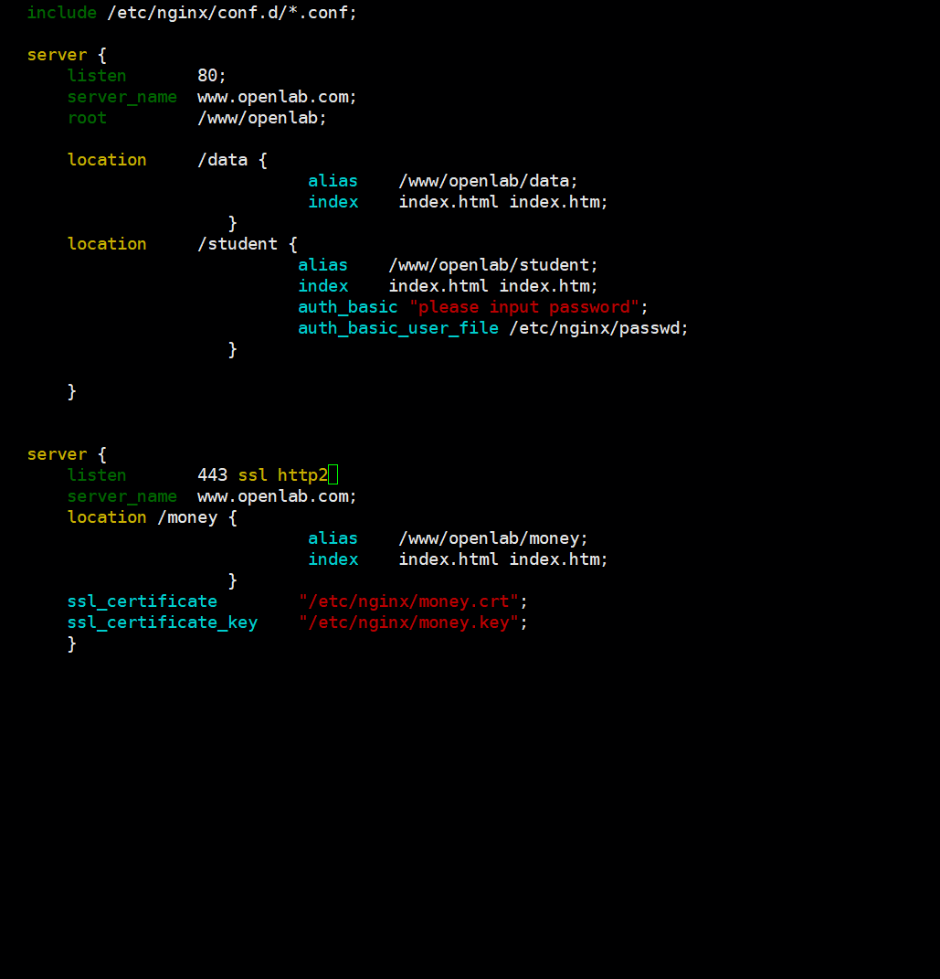
Task: Place the cursor on the first 'server {' line
Action: (68, 55)
